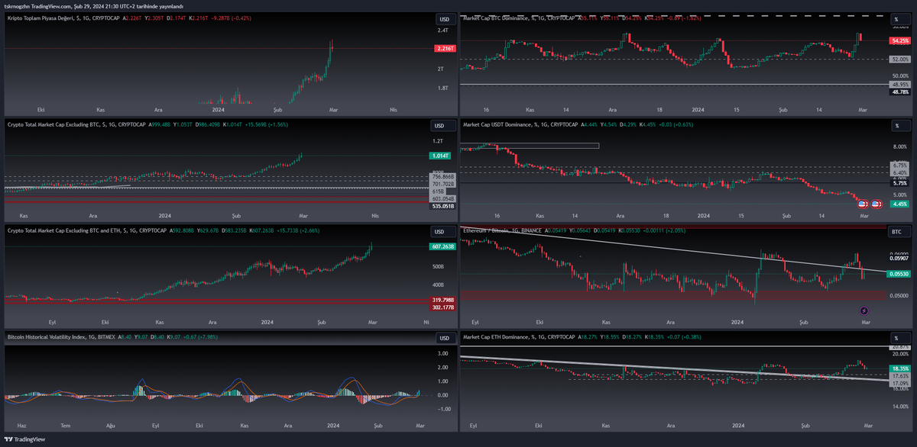The height and width of the screenshot is (447, 917).
Task: Click the 48.95% level label
Action: (899, 84)
